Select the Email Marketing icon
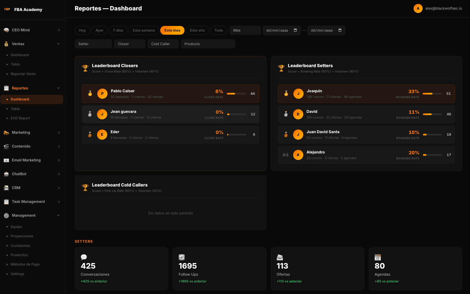This screenshot has height=294, width=470. (6, 160)
